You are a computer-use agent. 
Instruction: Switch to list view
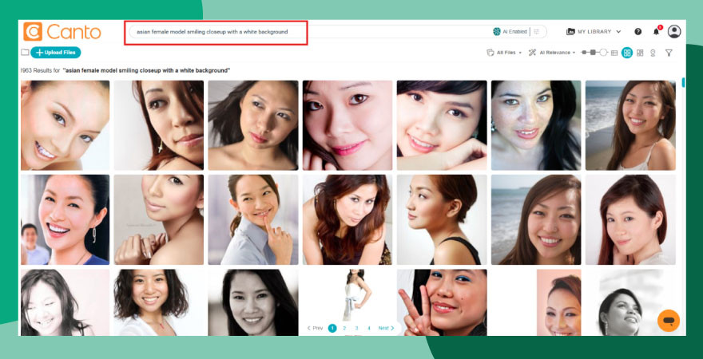coord(614,53)
